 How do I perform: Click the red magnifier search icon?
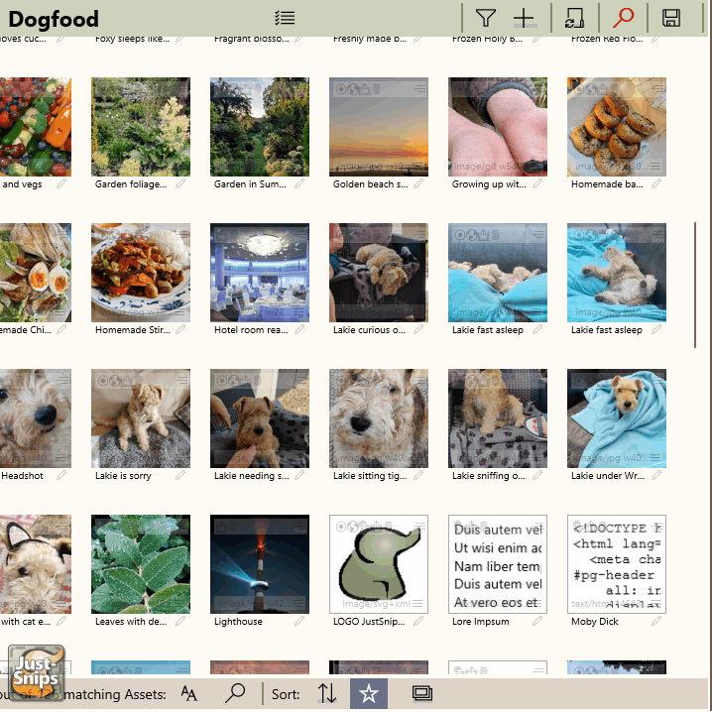624,18
